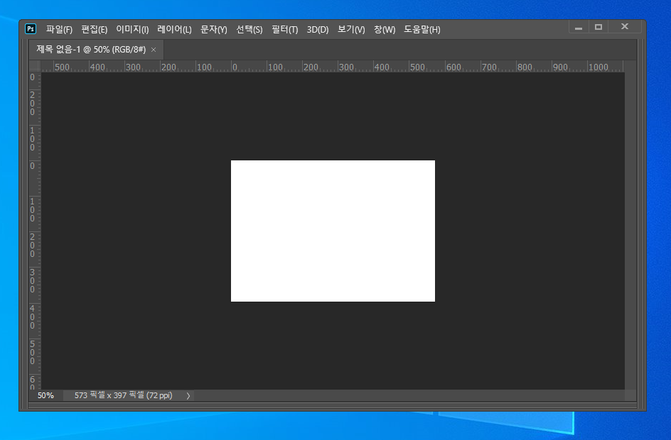Minimize the Photoshop window
This screenshot has width=671, height=440.
point(579,28)
